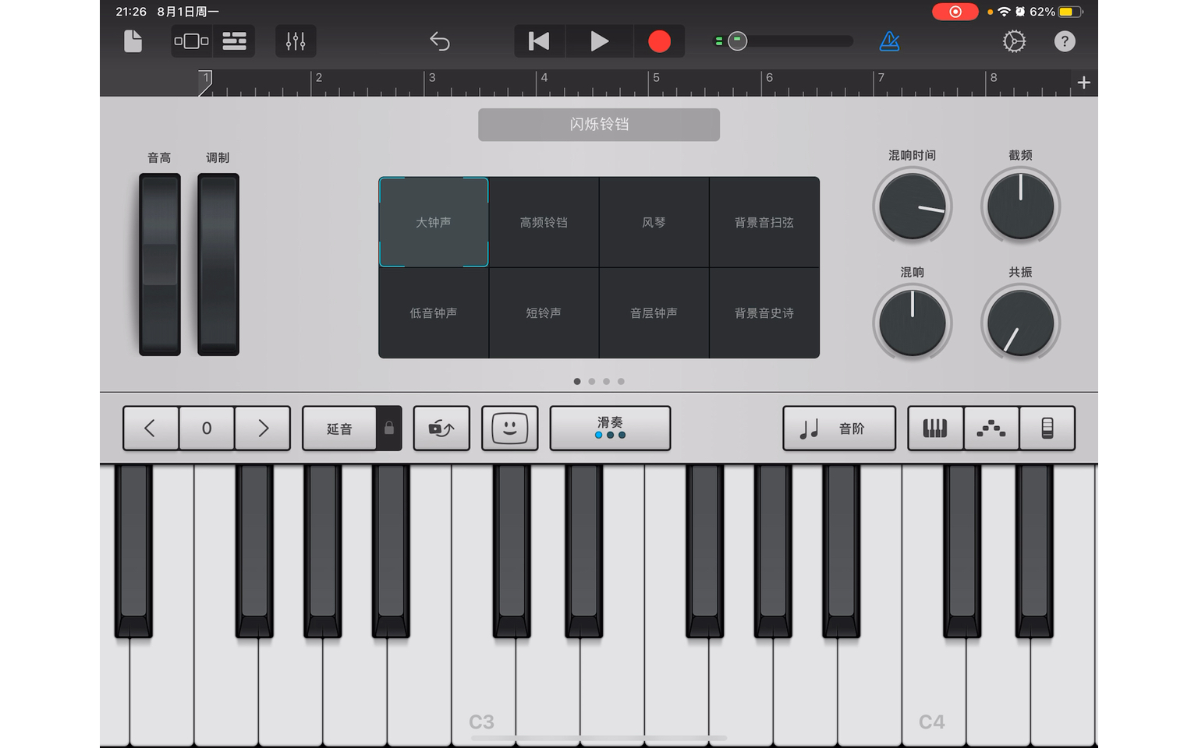Add song section with plus button
This screenshot has height=748, width=1198.
point(1083,83)
